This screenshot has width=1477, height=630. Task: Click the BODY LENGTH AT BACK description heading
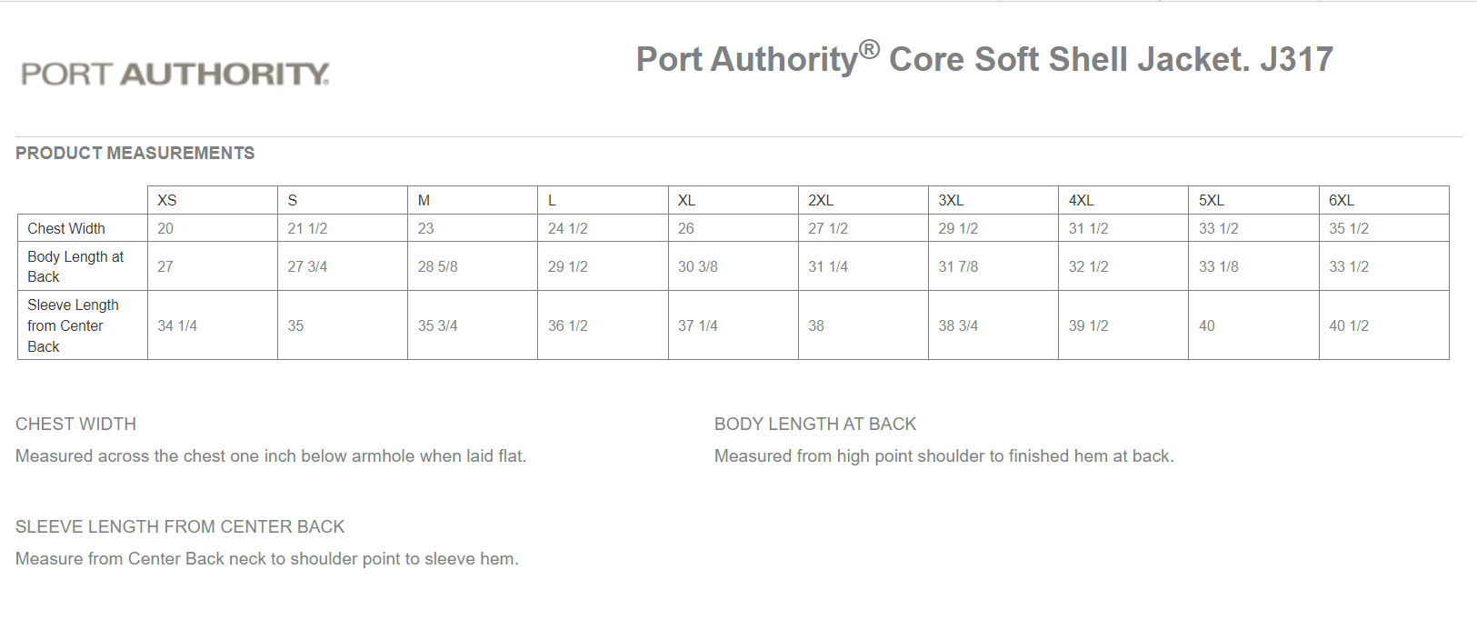[815, 424]
